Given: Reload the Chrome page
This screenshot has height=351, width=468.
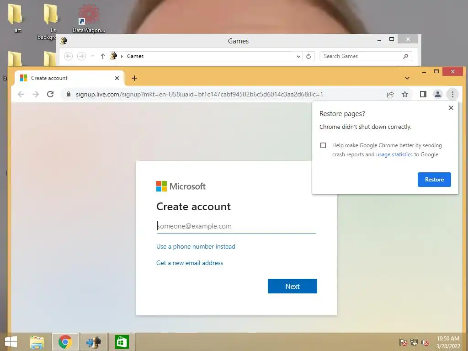Looking at the screenshot, I should pyautogui.click(x=50, y=94).
